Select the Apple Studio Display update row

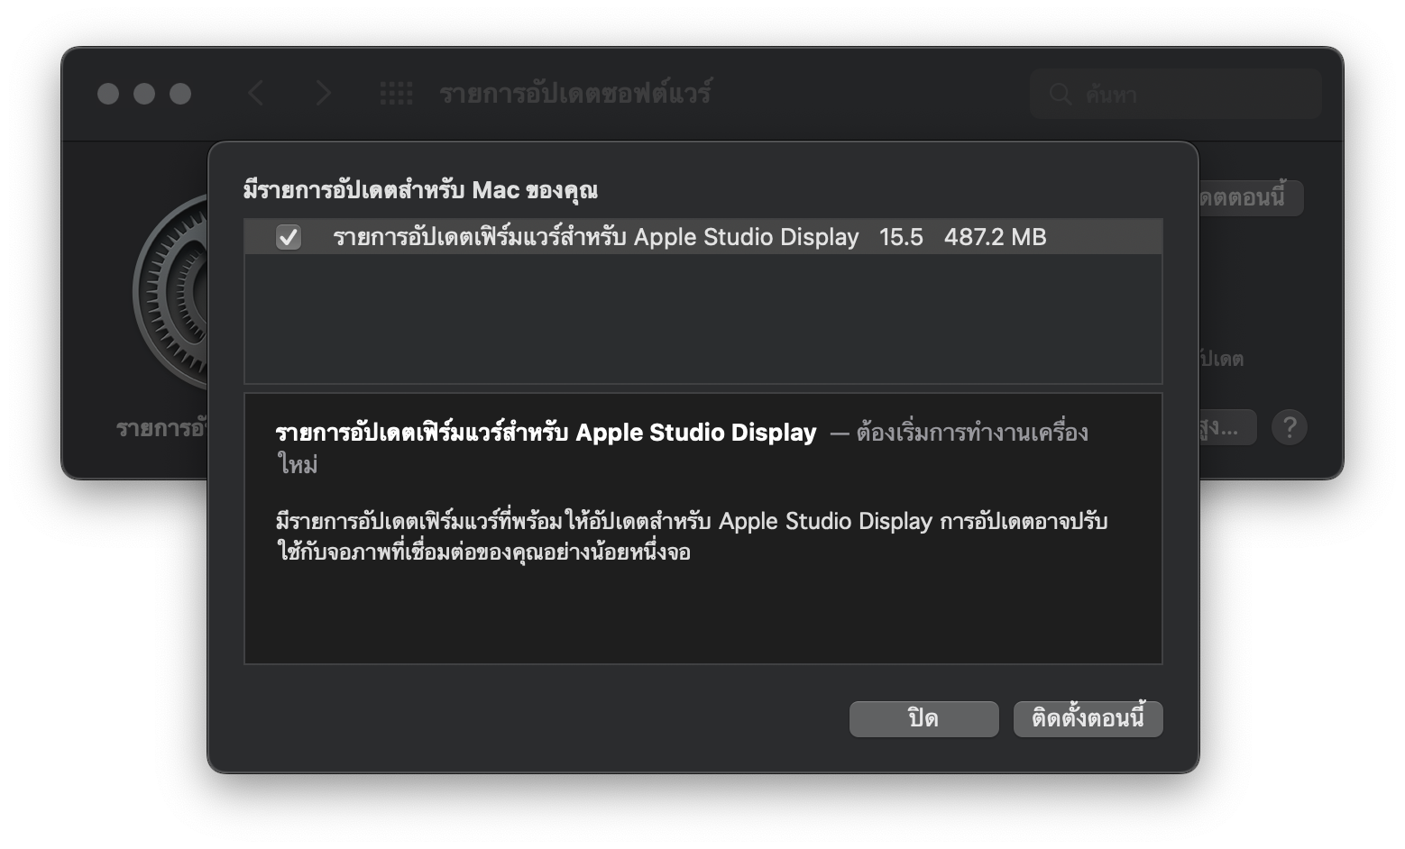click(703, 237)
